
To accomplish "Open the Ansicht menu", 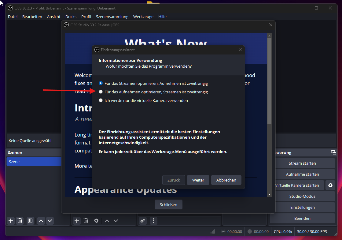I will 54,17.
